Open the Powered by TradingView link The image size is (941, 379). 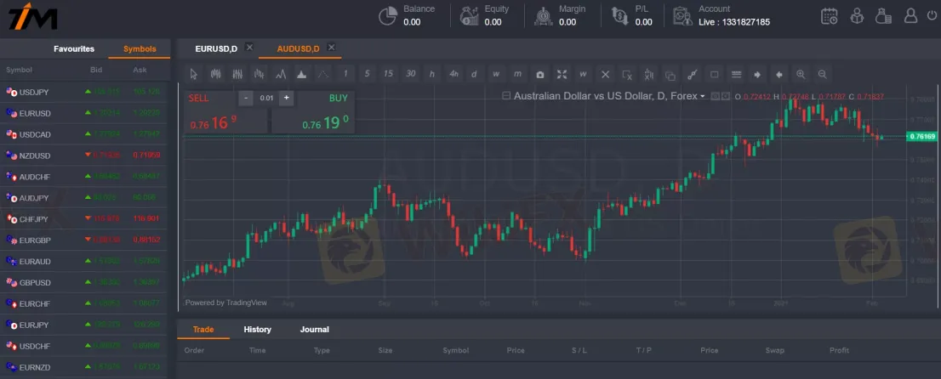pyautogui.click(x=226, y=303)
